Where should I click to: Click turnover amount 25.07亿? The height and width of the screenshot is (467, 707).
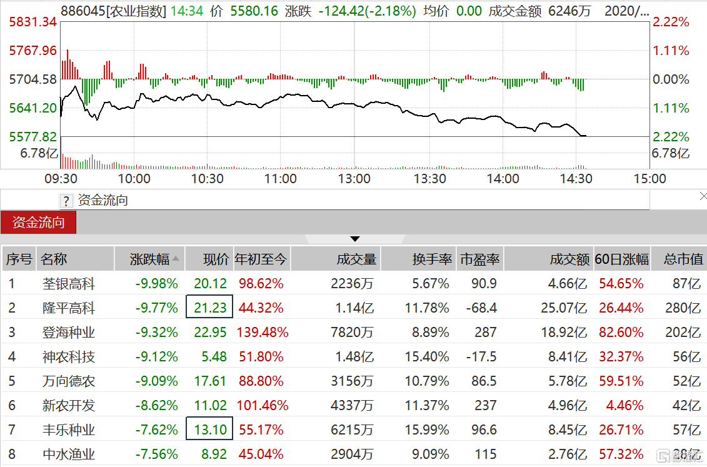pos(564,308)
